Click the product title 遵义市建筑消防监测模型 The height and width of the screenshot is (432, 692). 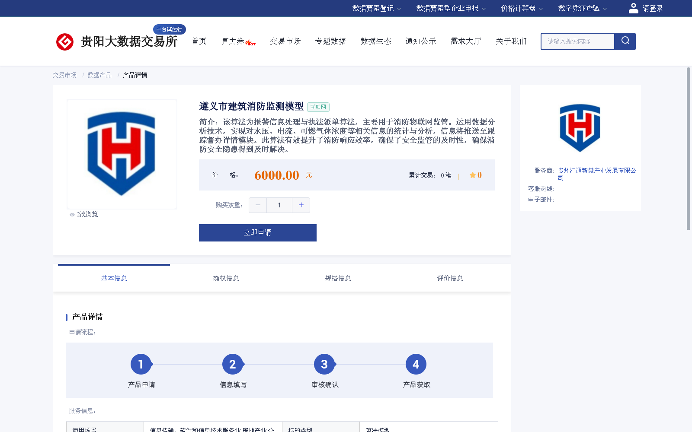(251, 106)
